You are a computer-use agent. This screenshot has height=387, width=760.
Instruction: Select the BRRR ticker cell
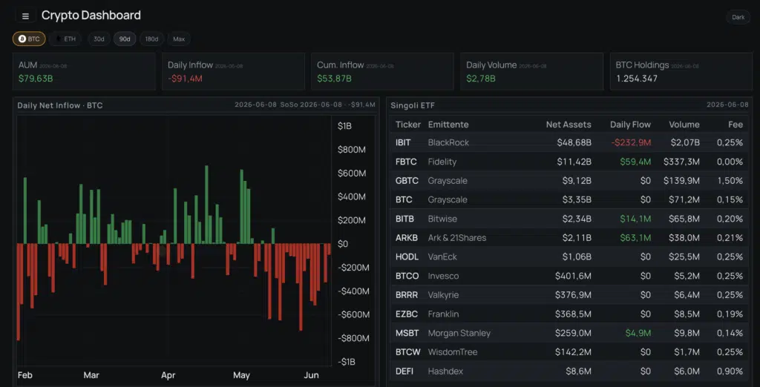[406, 295]
